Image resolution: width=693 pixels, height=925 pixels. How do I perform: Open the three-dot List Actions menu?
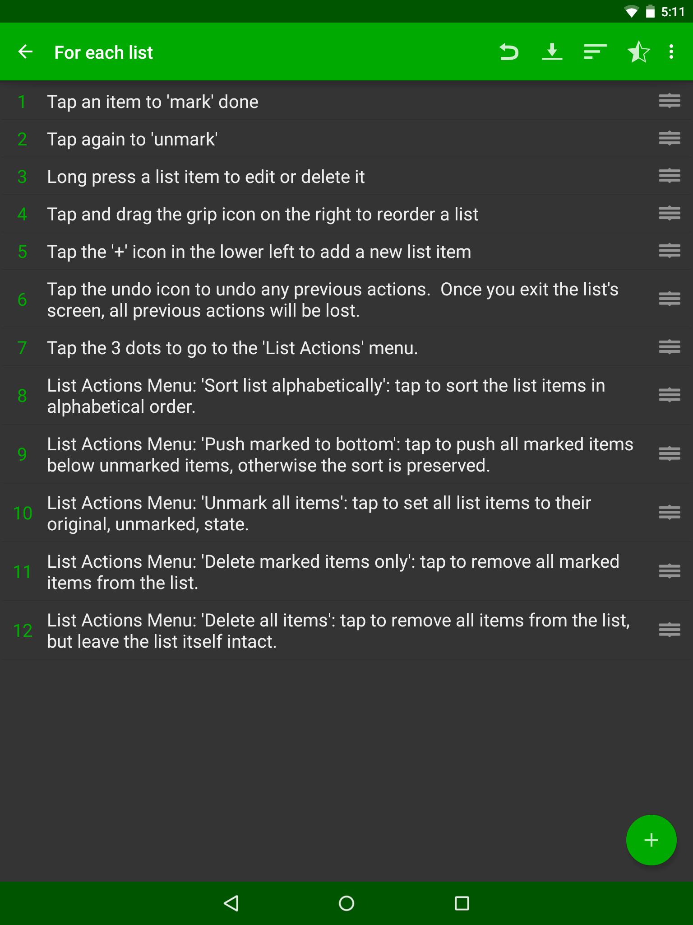coord(672,51)
